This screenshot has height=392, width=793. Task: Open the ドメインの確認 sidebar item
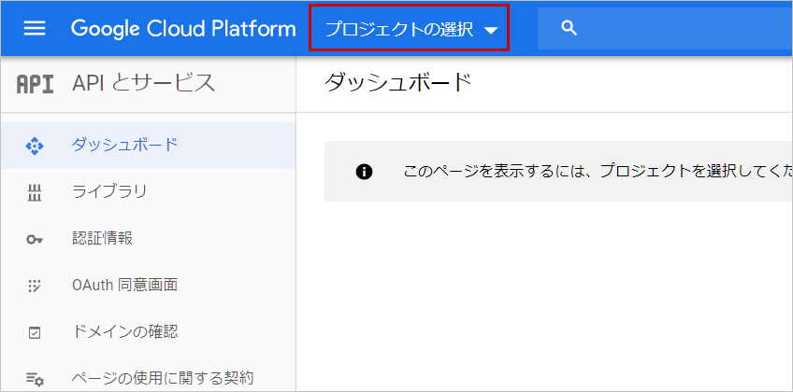pos(148,332)
